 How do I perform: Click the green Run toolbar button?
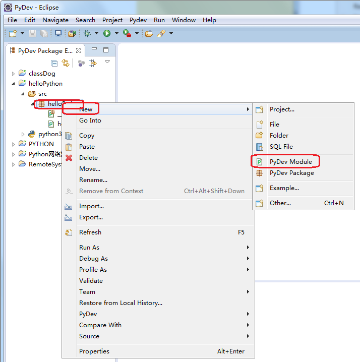107,33
